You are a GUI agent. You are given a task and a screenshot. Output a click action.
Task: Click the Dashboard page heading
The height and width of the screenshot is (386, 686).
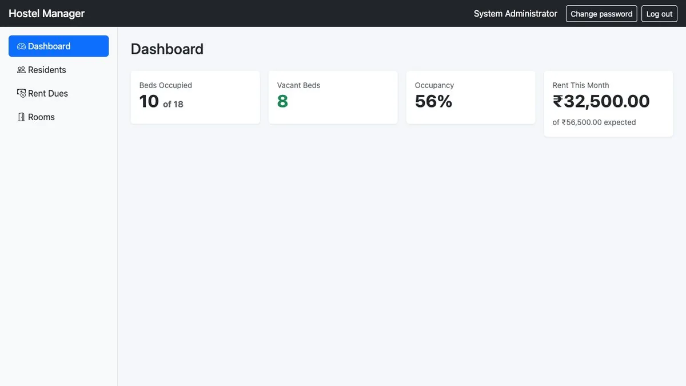click(x=167, y=49)
